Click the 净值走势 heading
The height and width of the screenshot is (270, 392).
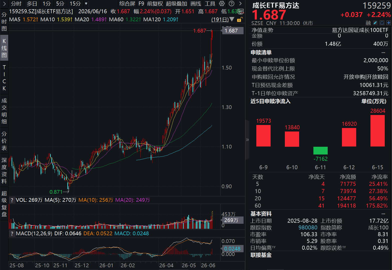tap(262, 30)
